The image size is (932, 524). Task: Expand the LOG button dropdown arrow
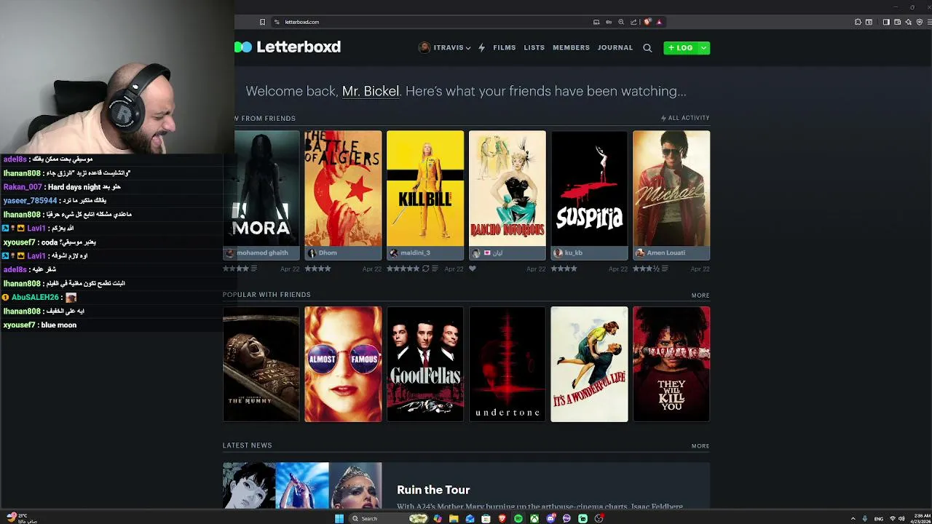[703, 48]
